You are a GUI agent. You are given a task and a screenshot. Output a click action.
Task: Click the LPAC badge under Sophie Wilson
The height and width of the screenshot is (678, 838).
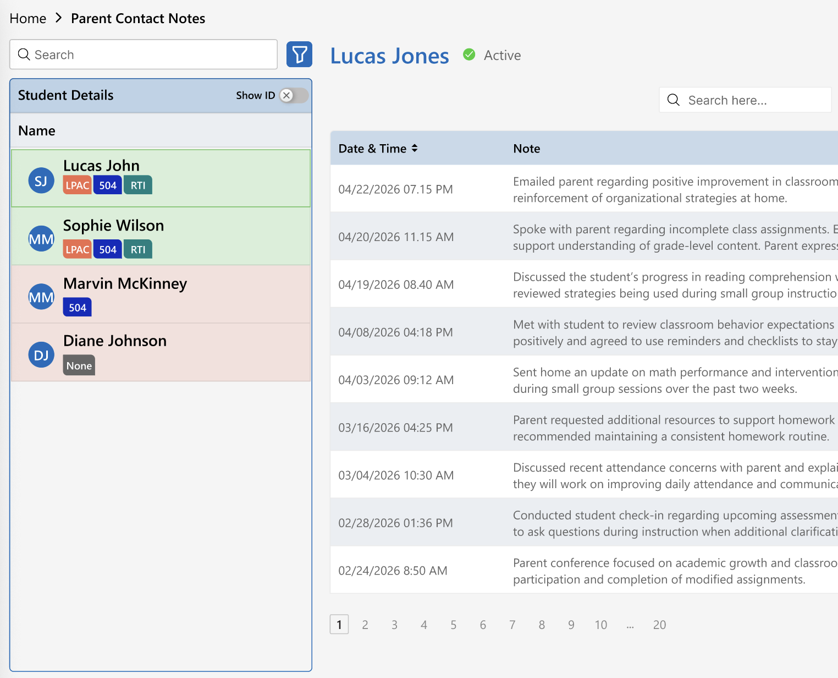pyautogui.click(x=77, y=249)
